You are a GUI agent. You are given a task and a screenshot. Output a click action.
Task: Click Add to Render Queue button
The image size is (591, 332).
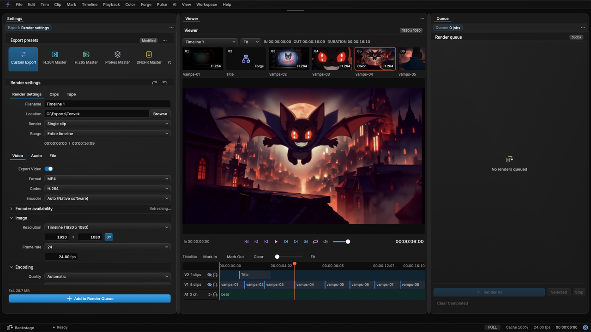(90, 299)
